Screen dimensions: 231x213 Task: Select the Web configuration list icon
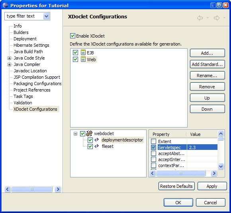(83, 59)
